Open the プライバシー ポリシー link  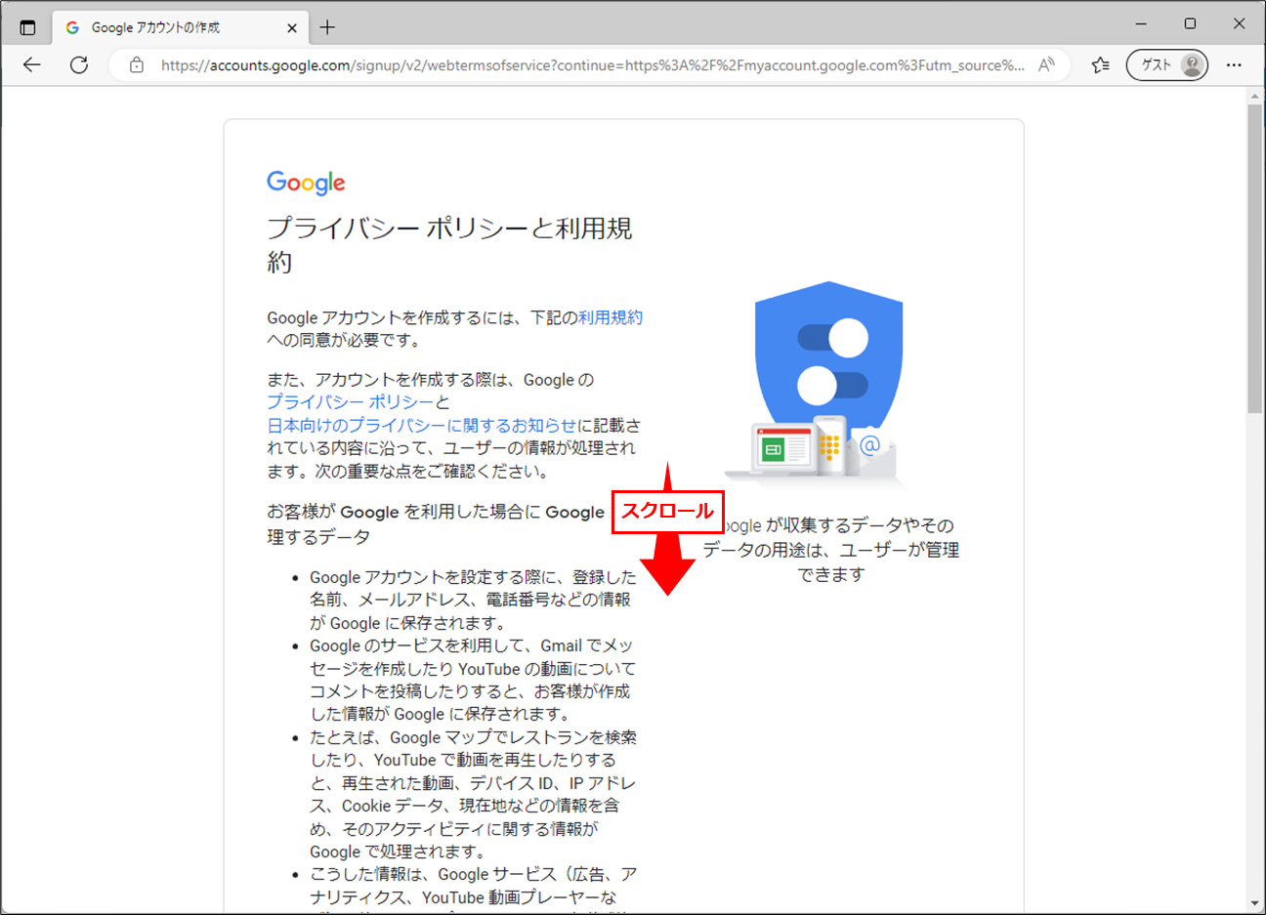click(351, 402)
